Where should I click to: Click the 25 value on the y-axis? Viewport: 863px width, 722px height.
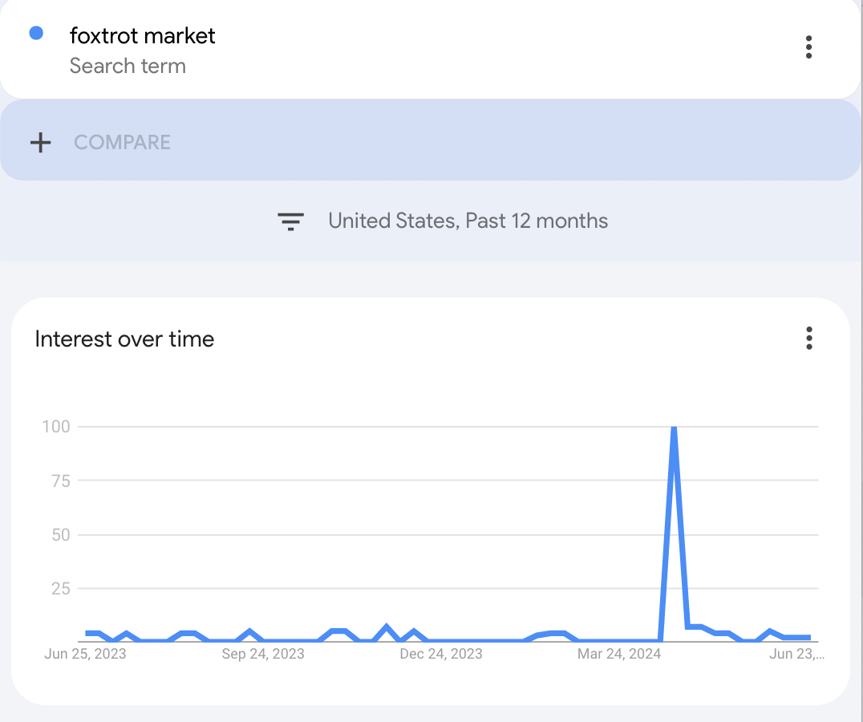tap(61, 589)
